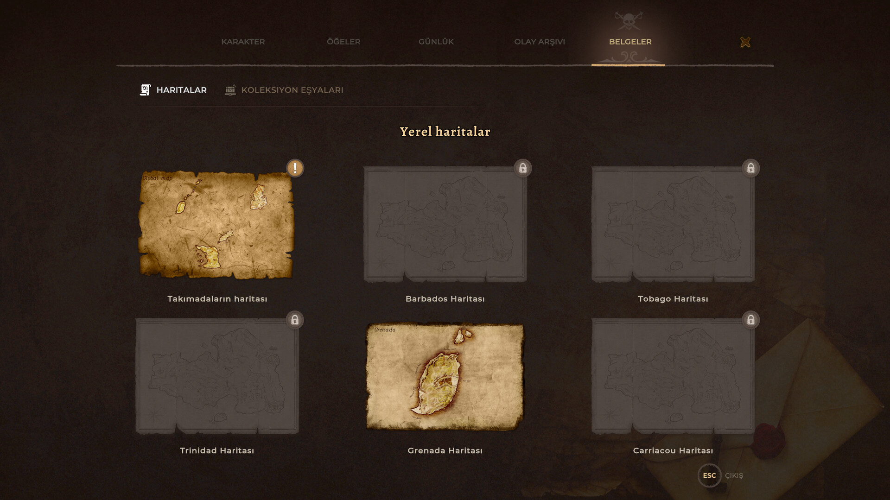Viewport: 890px width, 500px height.
Task: Click the ESC exit button
Action: click(x=709, y=475)
